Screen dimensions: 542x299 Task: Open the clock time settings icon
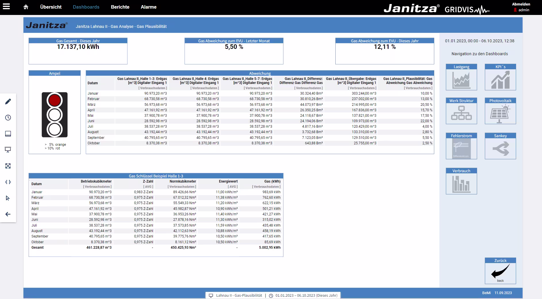pyautogui.click(x=8, y=118)
